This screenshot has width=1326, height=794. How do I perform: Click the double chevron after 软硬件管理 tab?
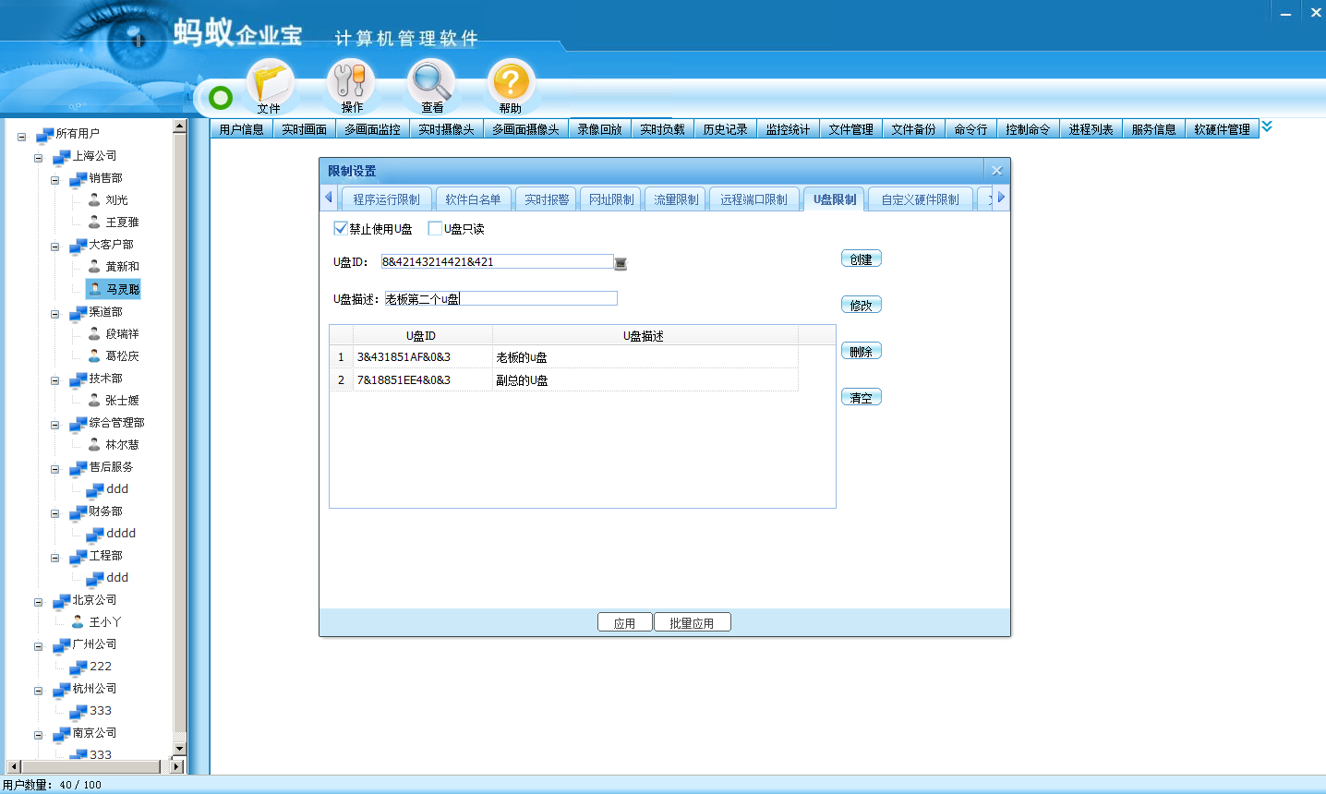tap(1267, 126)
